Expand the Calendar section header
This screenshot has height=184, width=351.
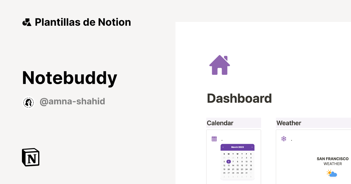(220, 123)
